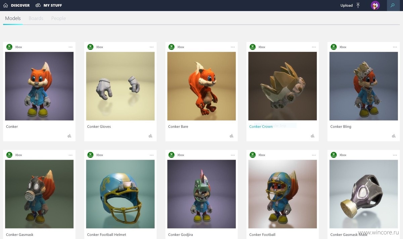Screen dimensions: 403x239
Task: Click the 'Conker Gloves' title link
Action: 99,127
